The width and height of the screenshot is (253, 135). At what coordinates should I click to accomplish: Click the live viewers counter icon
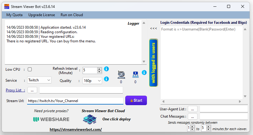point(135,75)
